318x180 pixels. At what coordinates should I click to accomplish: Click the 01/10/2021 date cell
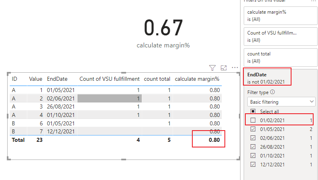click(61, 115)
